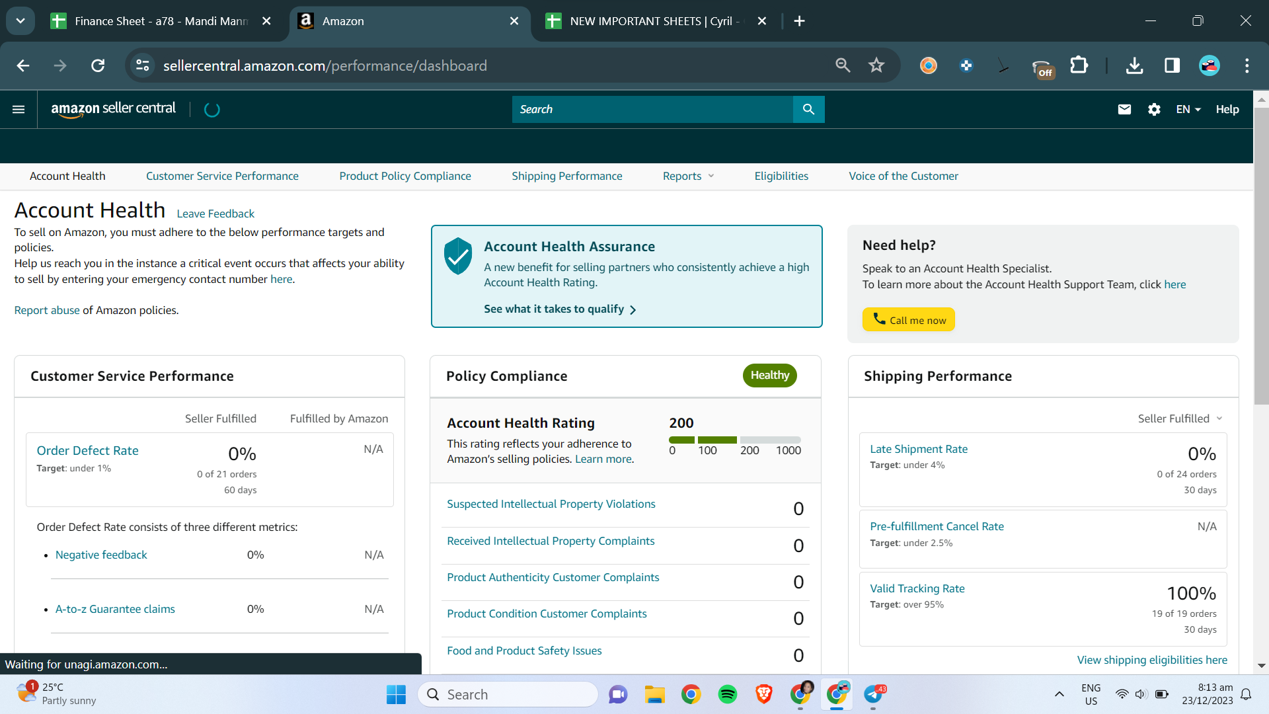Open File Explorer from the taskbar
Screen dimensions: 1269x714
tap(654, 694)
